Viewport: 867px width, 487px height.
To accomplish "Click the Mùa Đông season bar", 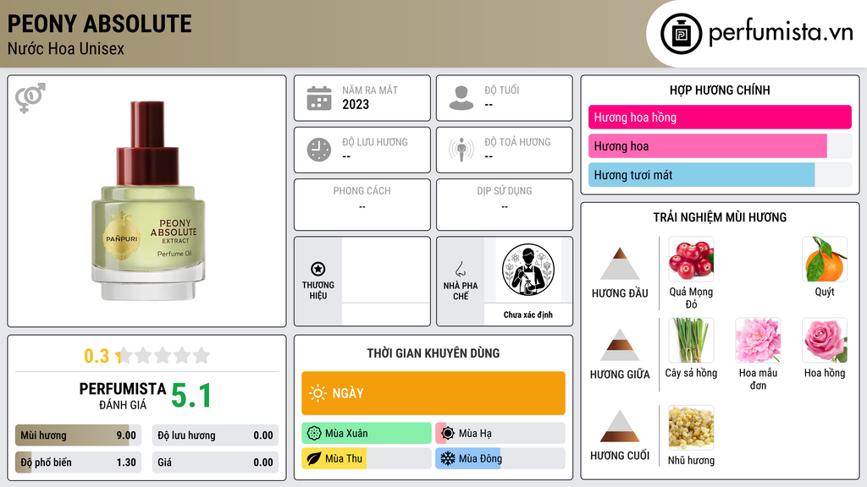I will coord(500,458).
